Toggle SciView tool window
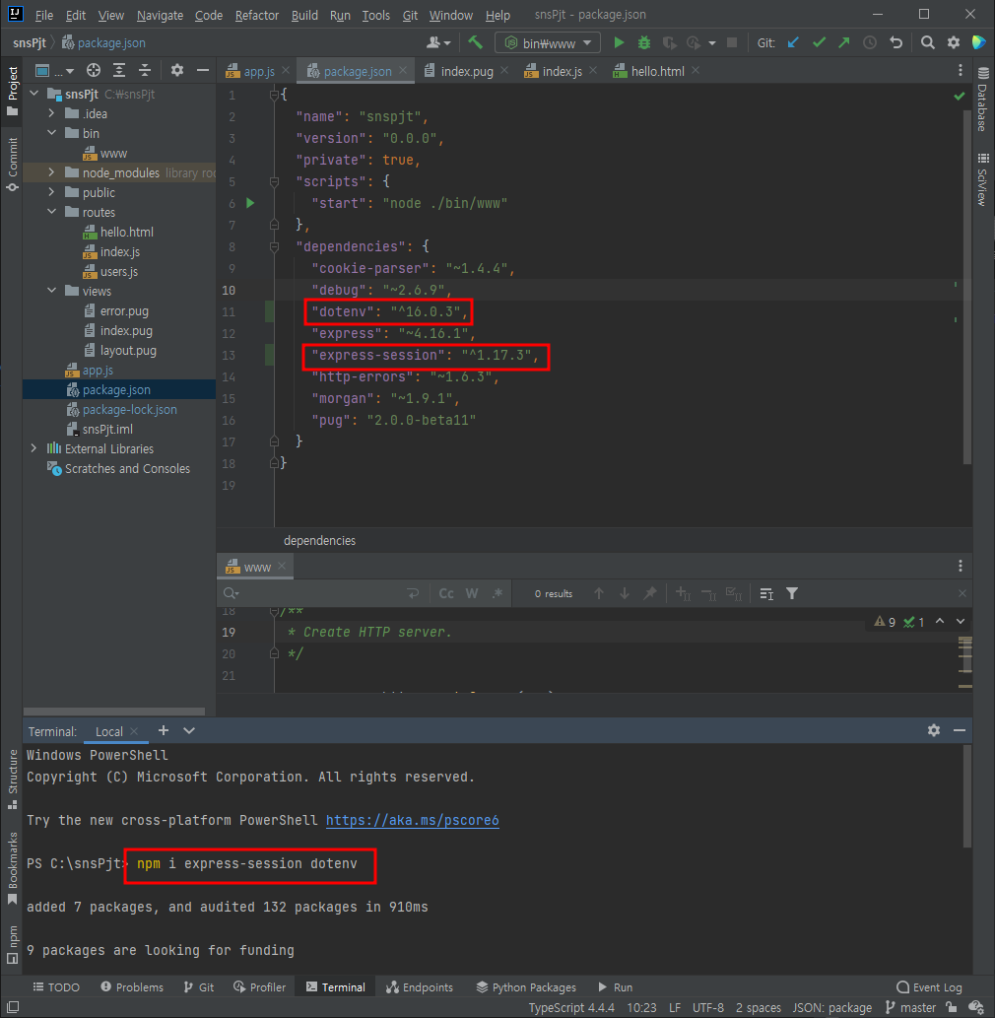Viewport: 995px width, 1018px height. (x=982, y=179)
